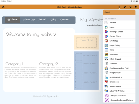The image size is (139, 104).
Task: Select the Headline number 2 text
Action: [90, 64]
